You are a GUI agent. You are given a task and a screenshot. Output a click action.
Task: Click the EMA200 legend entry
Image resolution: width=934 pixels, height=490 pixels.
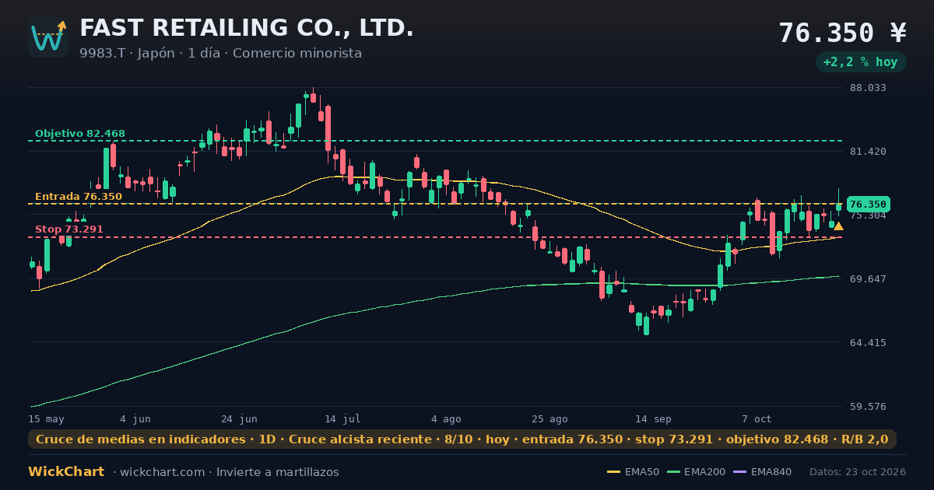pos(695,472)
